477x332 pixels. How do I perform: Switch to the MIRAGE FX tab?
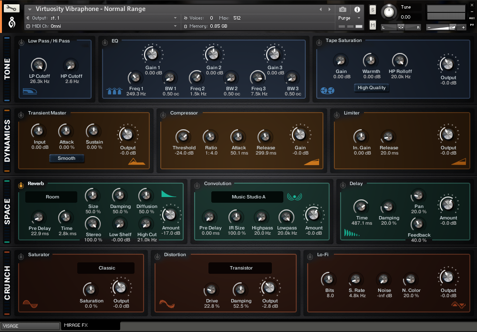tap(90, 325)
